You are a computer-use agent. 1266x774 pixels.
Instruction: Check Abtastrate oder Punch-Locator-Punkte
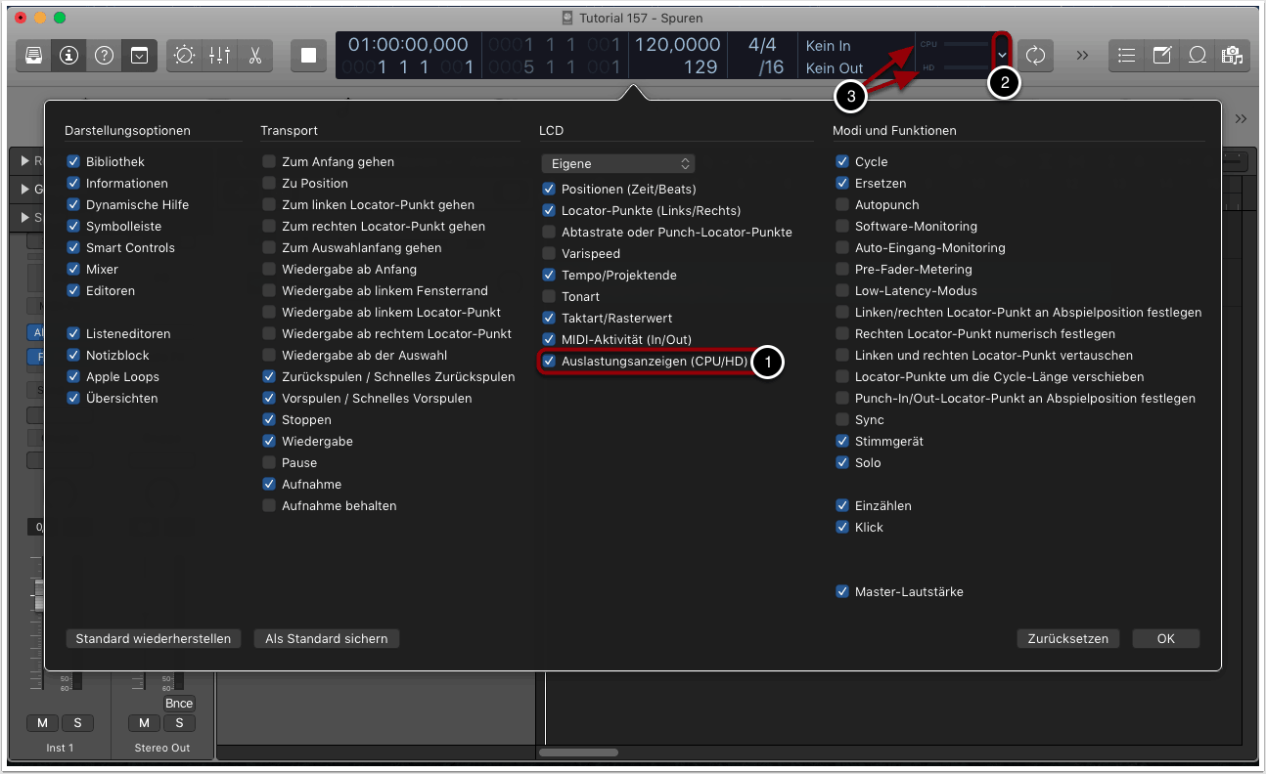[549, 232]
